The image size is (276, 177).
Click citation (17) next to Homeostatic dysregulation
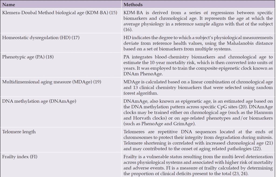[x=75, y=38]
